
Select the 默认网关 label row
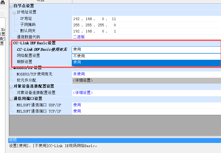pos(28,31)
